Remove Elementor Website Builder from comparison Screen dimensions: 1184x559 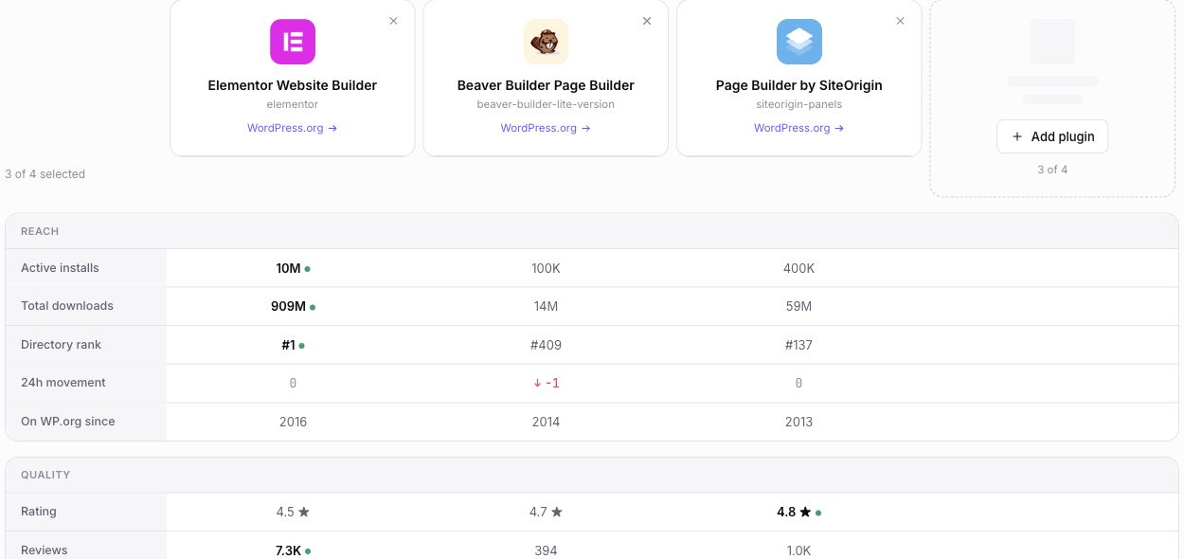394,21
